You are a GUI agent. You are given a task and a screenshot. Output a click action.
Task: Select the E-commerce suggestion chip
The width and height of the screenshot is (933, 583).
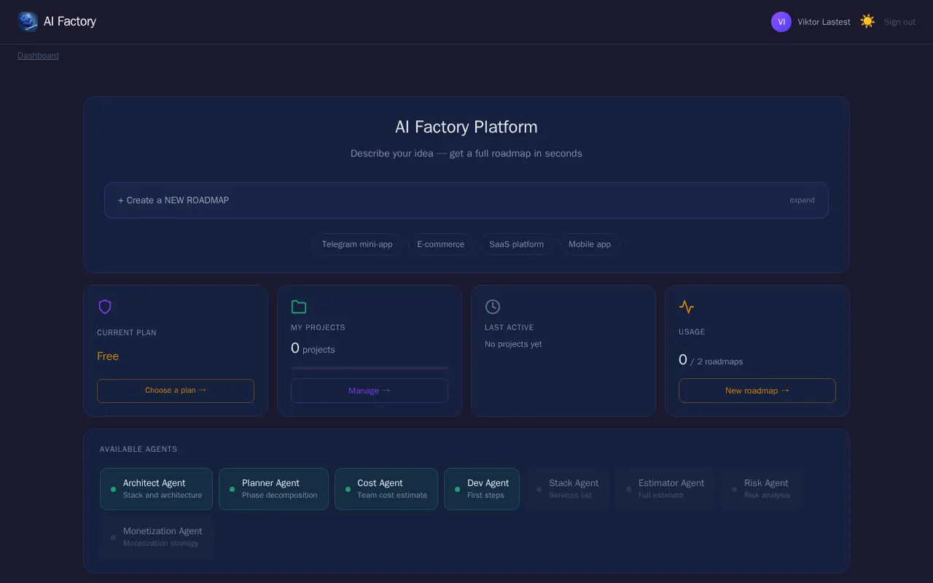[440, 244]
